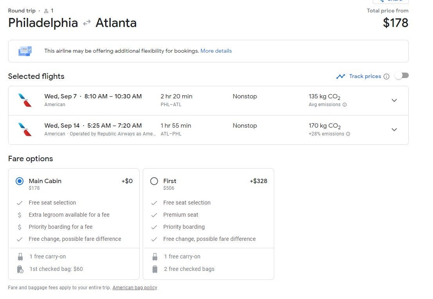Screen dimensions: 433x299
Task: Click the American Airlines logo for Sep 14 flight
Action: click(25, 130)
